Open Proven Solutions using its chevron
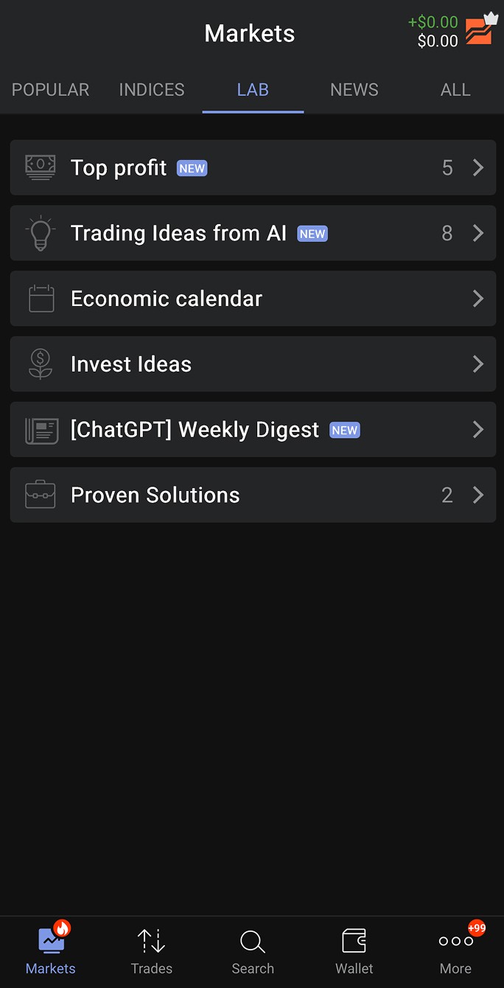 click(x=477, y=495)
